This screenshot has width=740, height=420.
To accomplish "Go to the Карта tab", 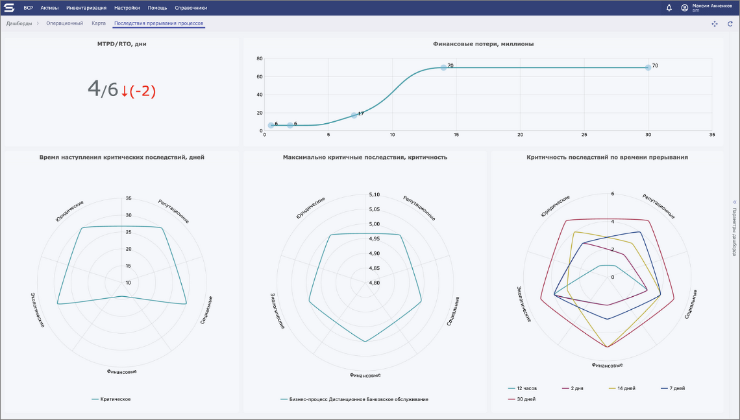I will tap(99, 23).
